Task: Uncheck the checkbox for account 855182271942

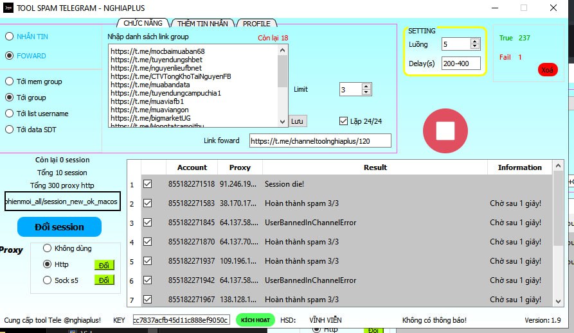Action: click(x=148, y=280)
